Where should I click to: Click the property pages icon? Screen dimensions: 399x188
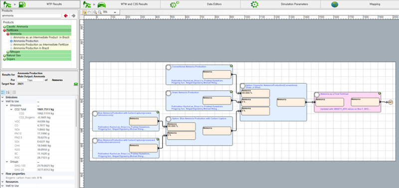click(x=14, y=92)
